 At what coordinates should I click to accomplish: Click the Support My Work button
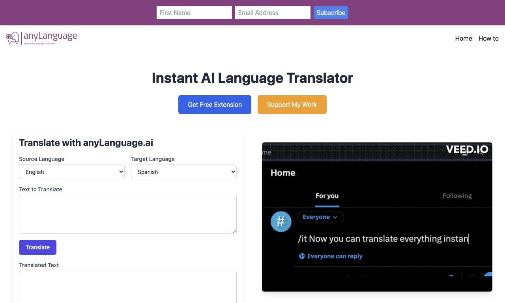292,105
